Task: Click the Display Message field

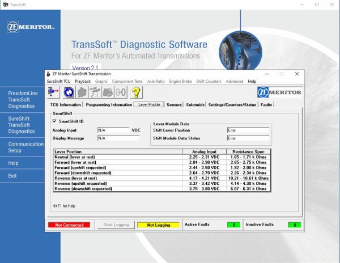Action: 118,138
